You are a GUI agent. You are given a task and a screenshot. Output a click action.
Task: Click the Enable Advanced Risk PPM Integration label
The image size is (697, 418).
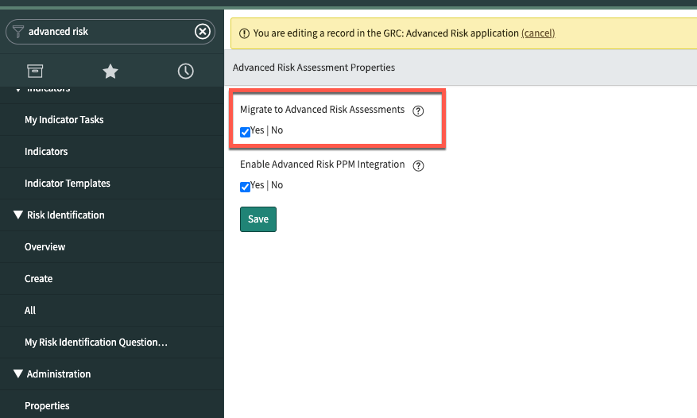tap(323, 164)
